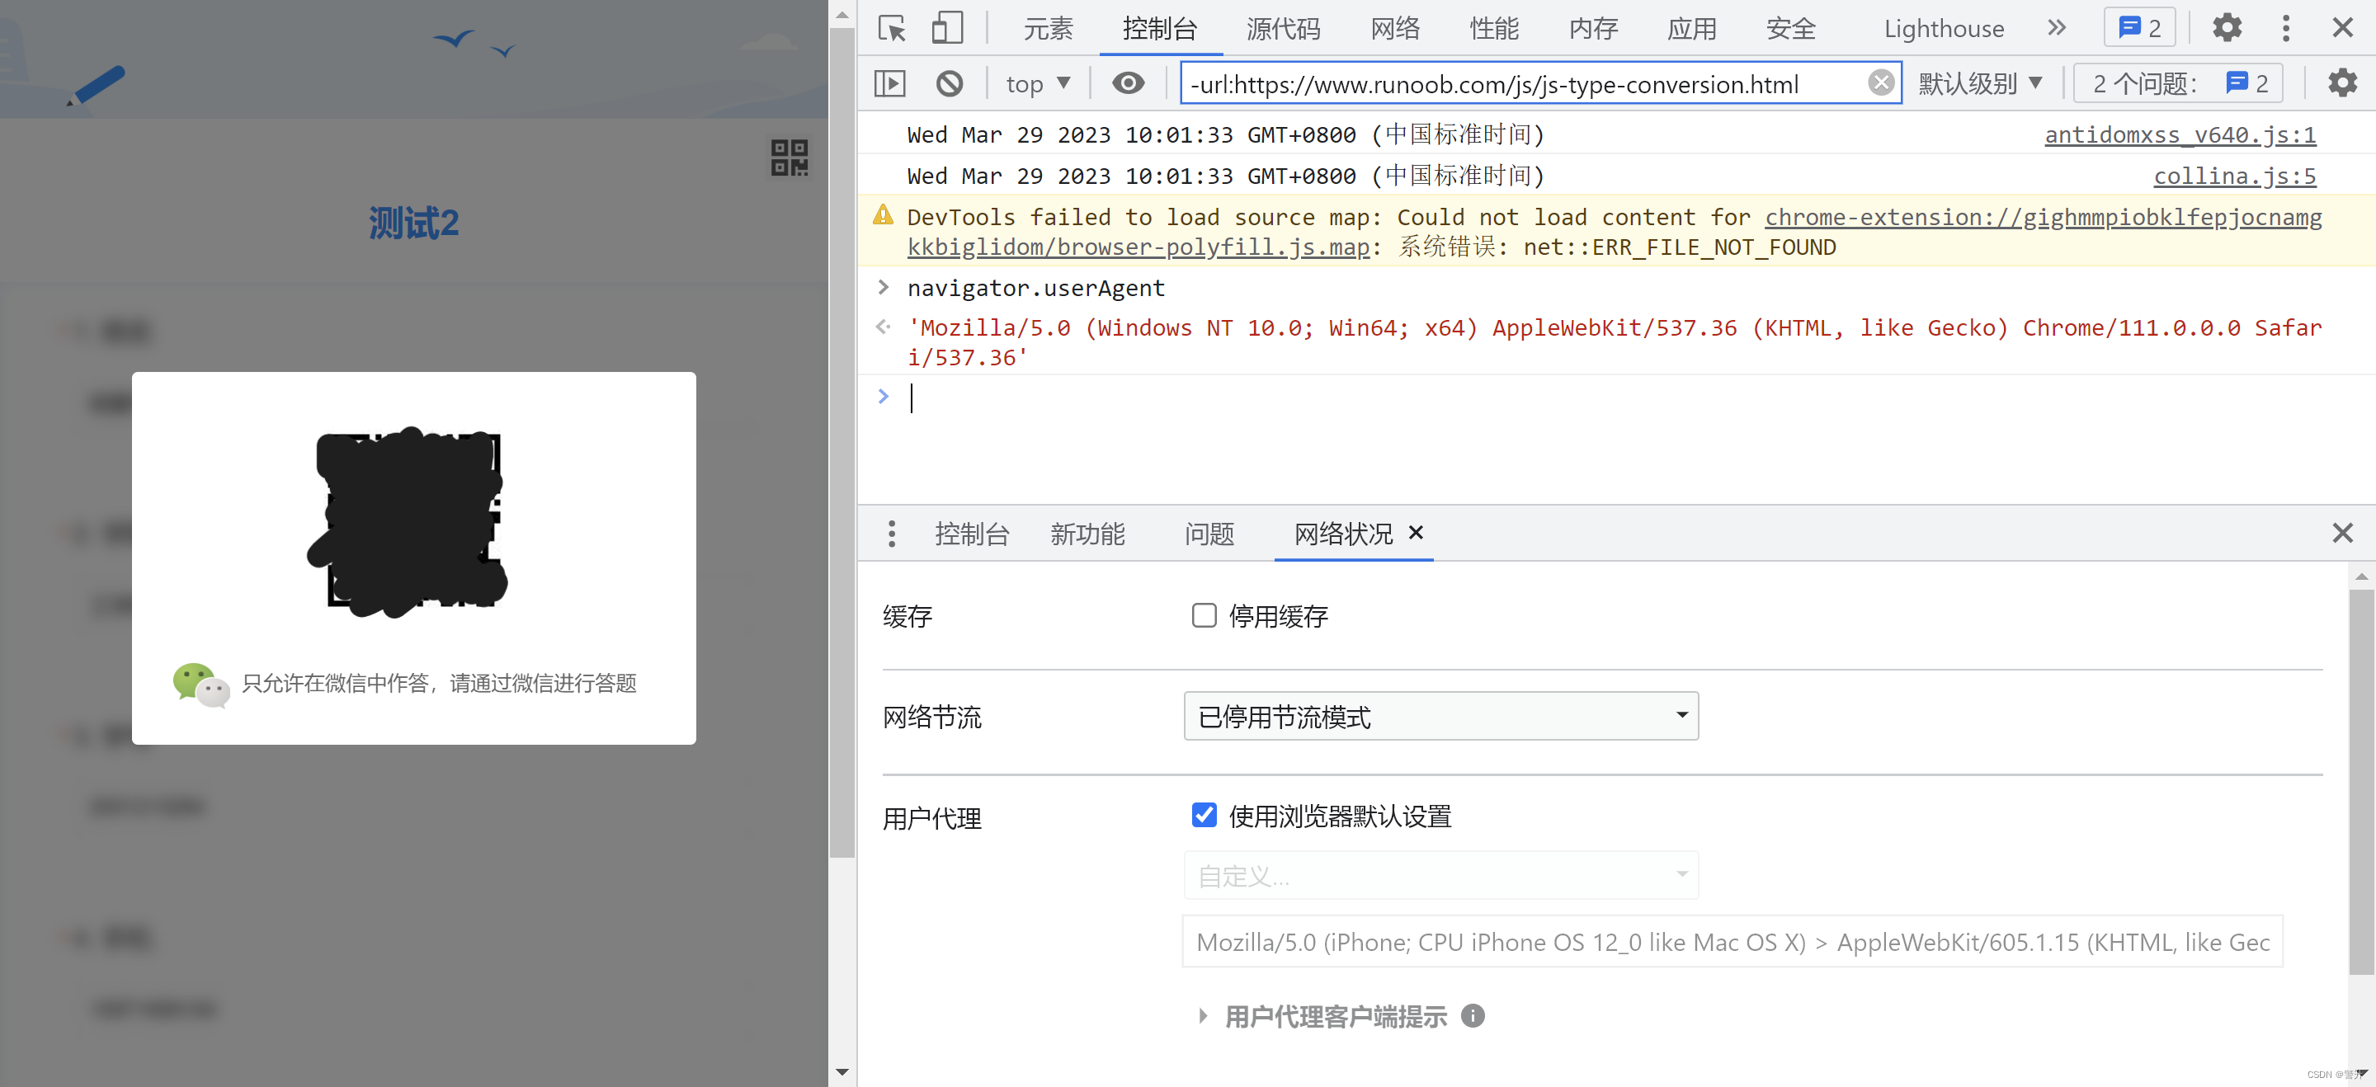Viewport: 2376px width, 1087px height.
Task: Close the Network conditions tab
Action: click(x=1416, y=533)
